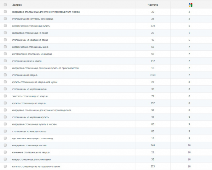212x170 pixels.
Task: Click query 'керамические столешницы цена'
Action: pyautogui.click(x=30, y=47)
